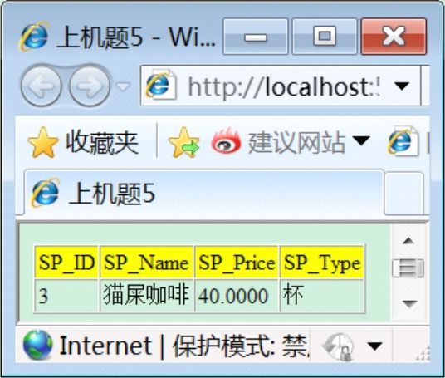Image resolution: width=445 pixels, height=378 pixels.
Task: Open the 建议网站 suggested sites link
Action: coord(279,142)
